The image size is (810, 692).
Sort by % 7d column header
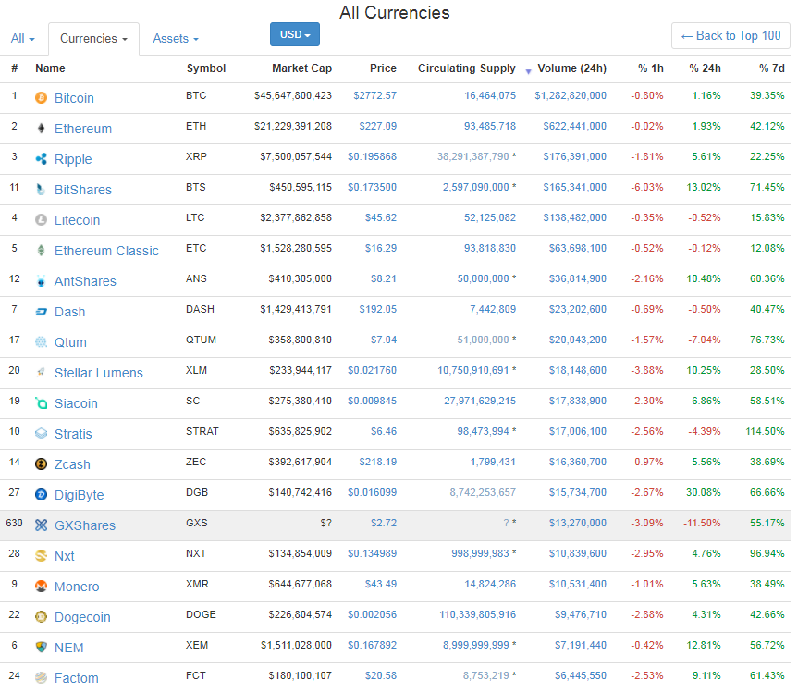click(x=772, y=68)
